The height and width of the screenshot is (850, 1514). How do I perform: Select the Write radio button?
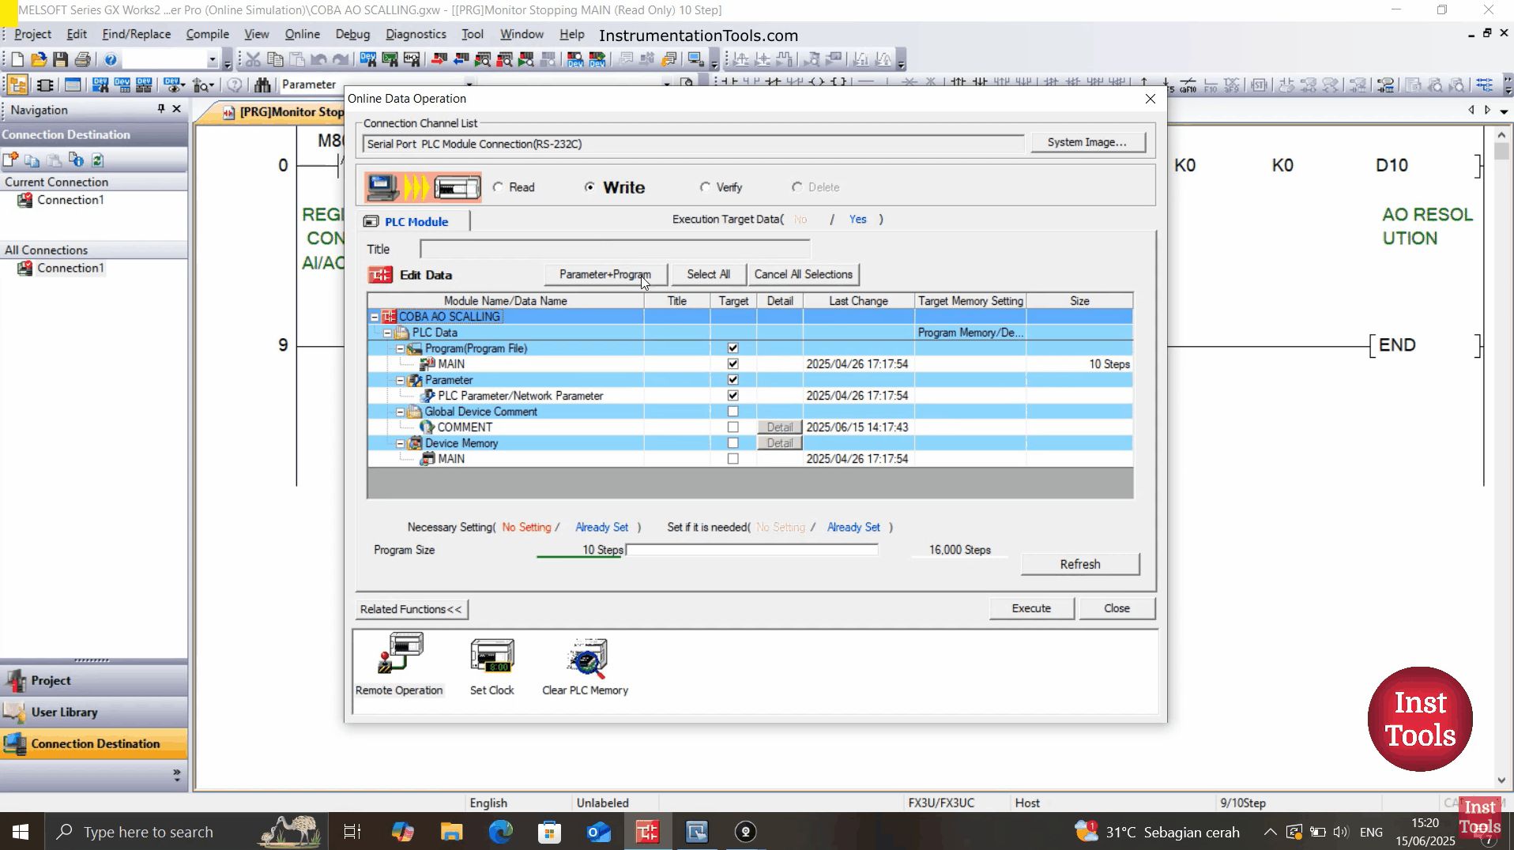pyautogui.click(x=589, y=187)
